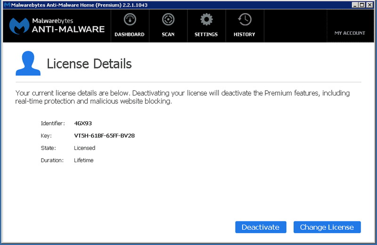Open MY ACCOUNT section
Image resolution: width=377 pixels, height=245 pixels.
[x=350, y=33]
